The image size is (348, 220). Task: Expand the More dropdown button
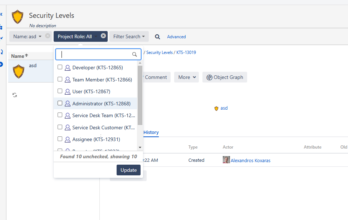click(x=186, y=77)
